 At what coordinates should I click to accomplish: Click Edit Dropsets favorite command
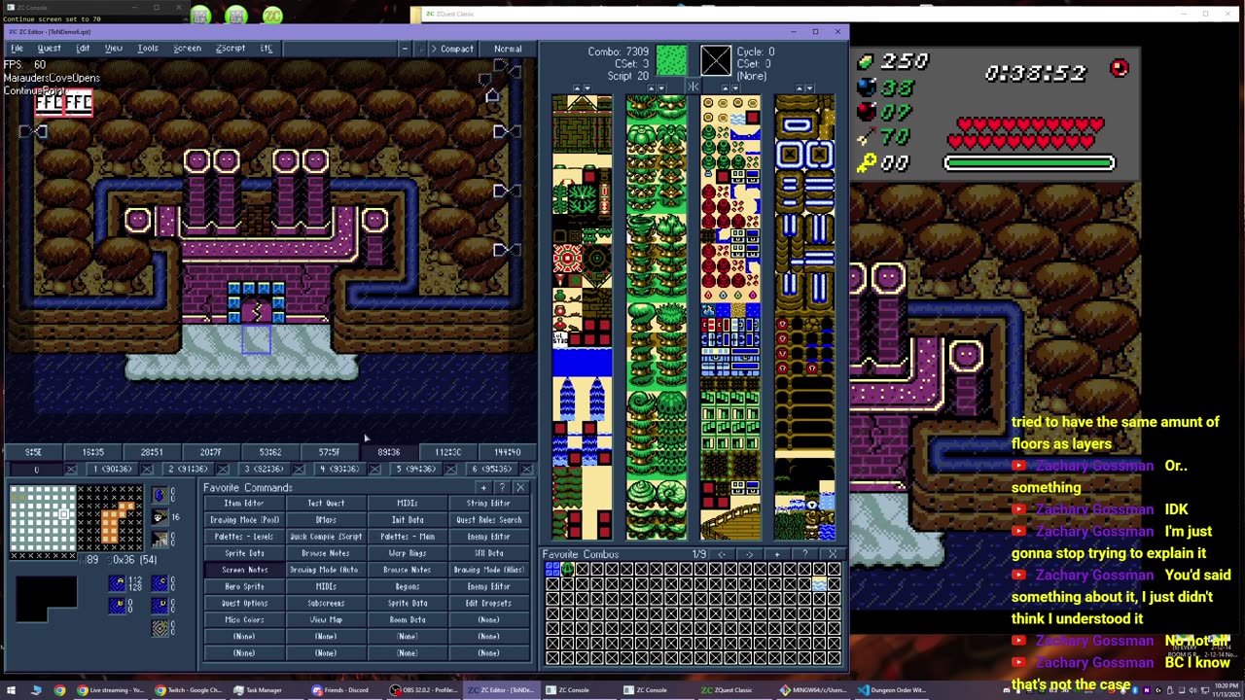coord(488,603)
